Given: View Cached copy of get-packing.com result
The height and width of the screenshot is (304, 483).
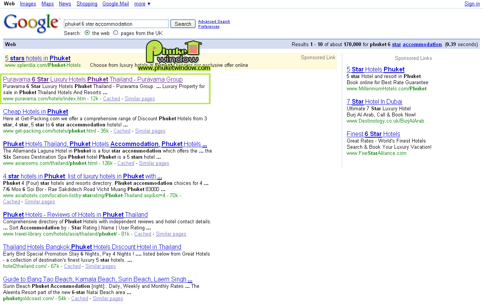Looking at the screenshot, I should click(x=122, y=131).
